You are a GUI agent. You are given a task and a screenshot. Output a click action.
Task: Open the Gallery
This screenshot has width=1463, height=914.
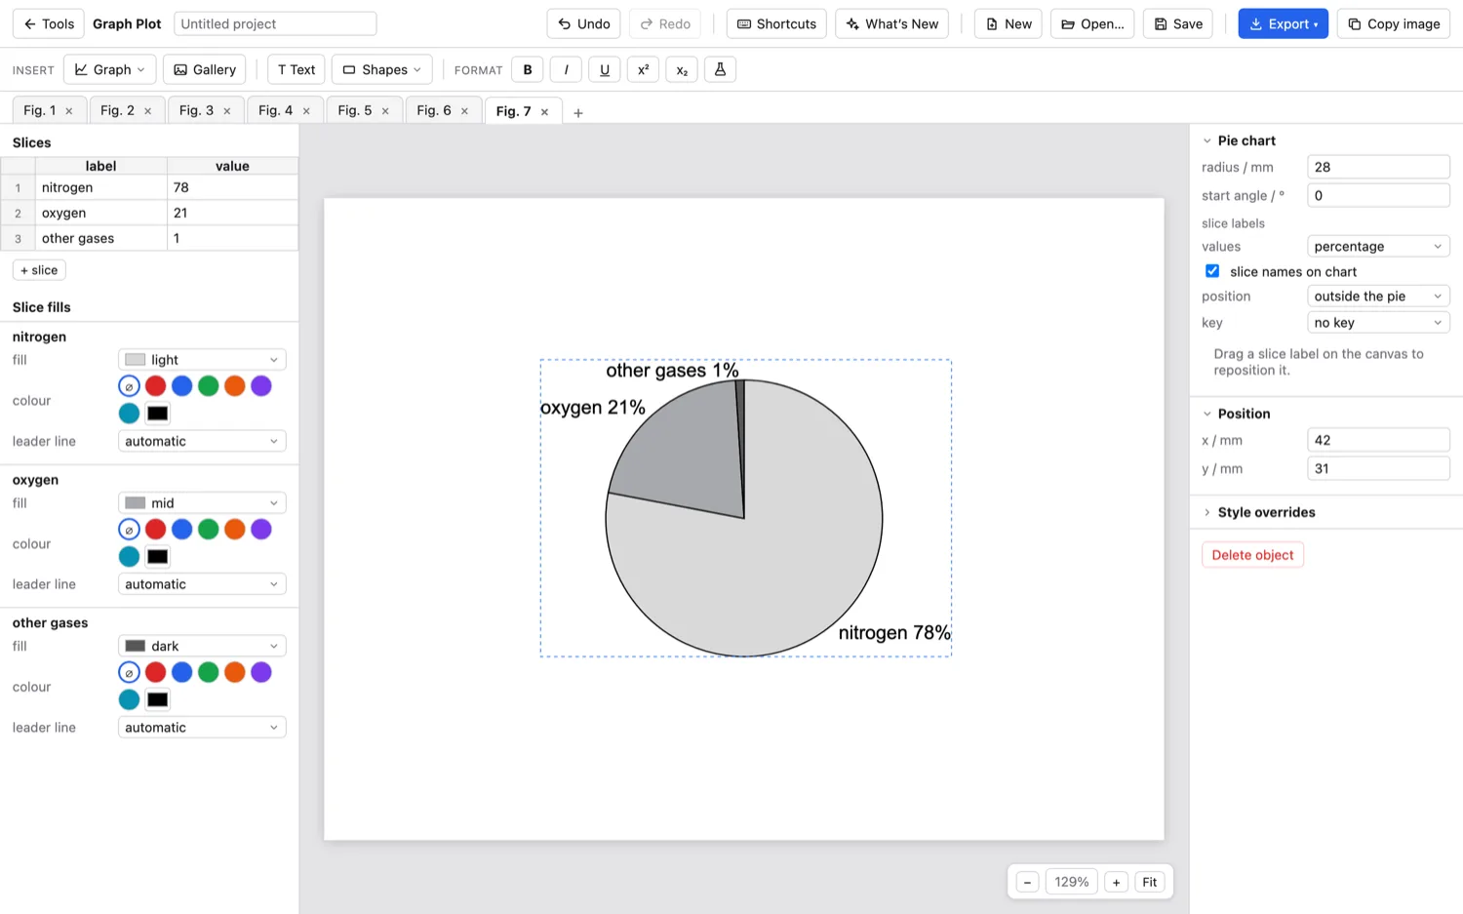pyautogui.click(x=204, y=69)
